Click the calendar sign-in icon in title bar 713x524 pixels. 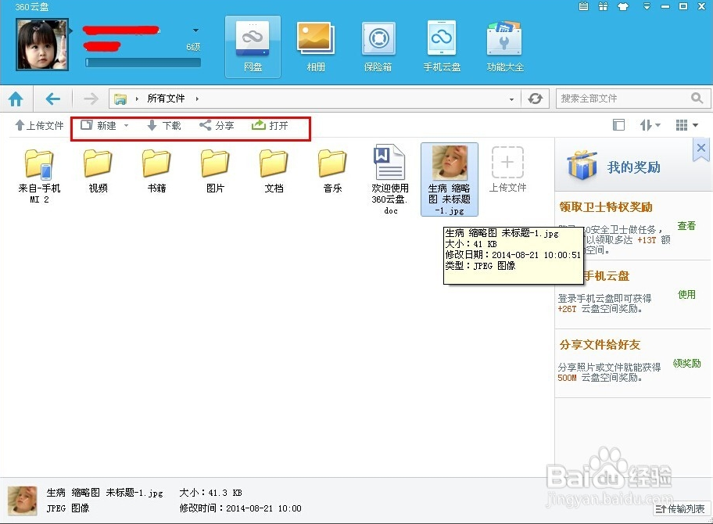tap(583, 6)
